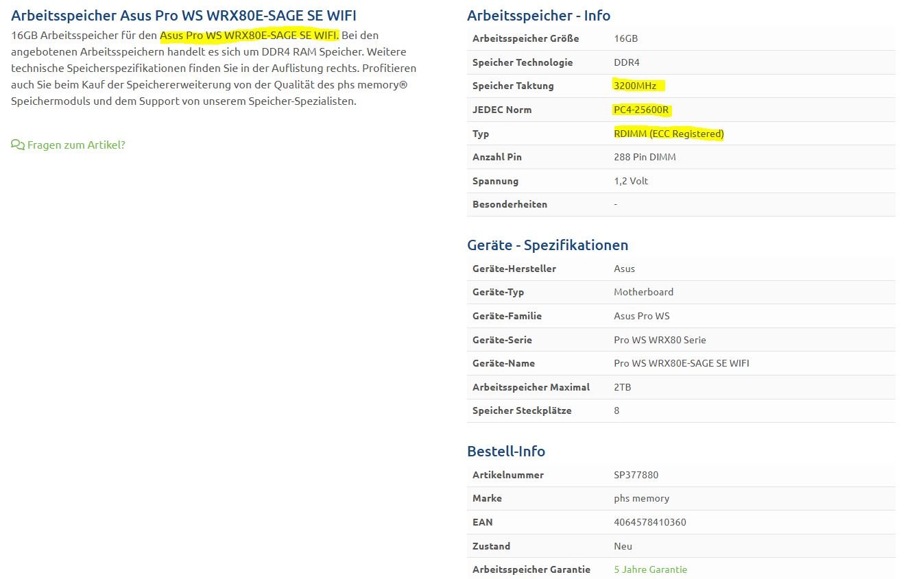Click the 'Arbeitsspeicher - Info' heading
This screenshot has height=579, width=910.
coord(538,15)
